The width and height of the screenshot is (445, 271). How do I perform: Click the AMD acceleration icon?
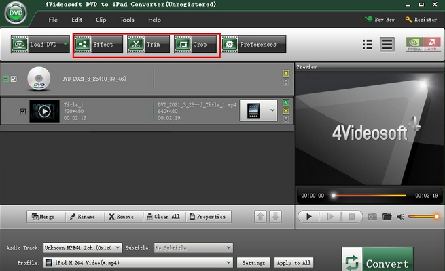tap(431, 45)
